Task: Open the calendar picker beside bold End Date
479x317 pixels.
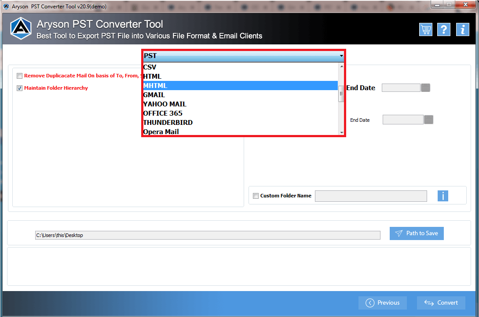Action: 425,88
